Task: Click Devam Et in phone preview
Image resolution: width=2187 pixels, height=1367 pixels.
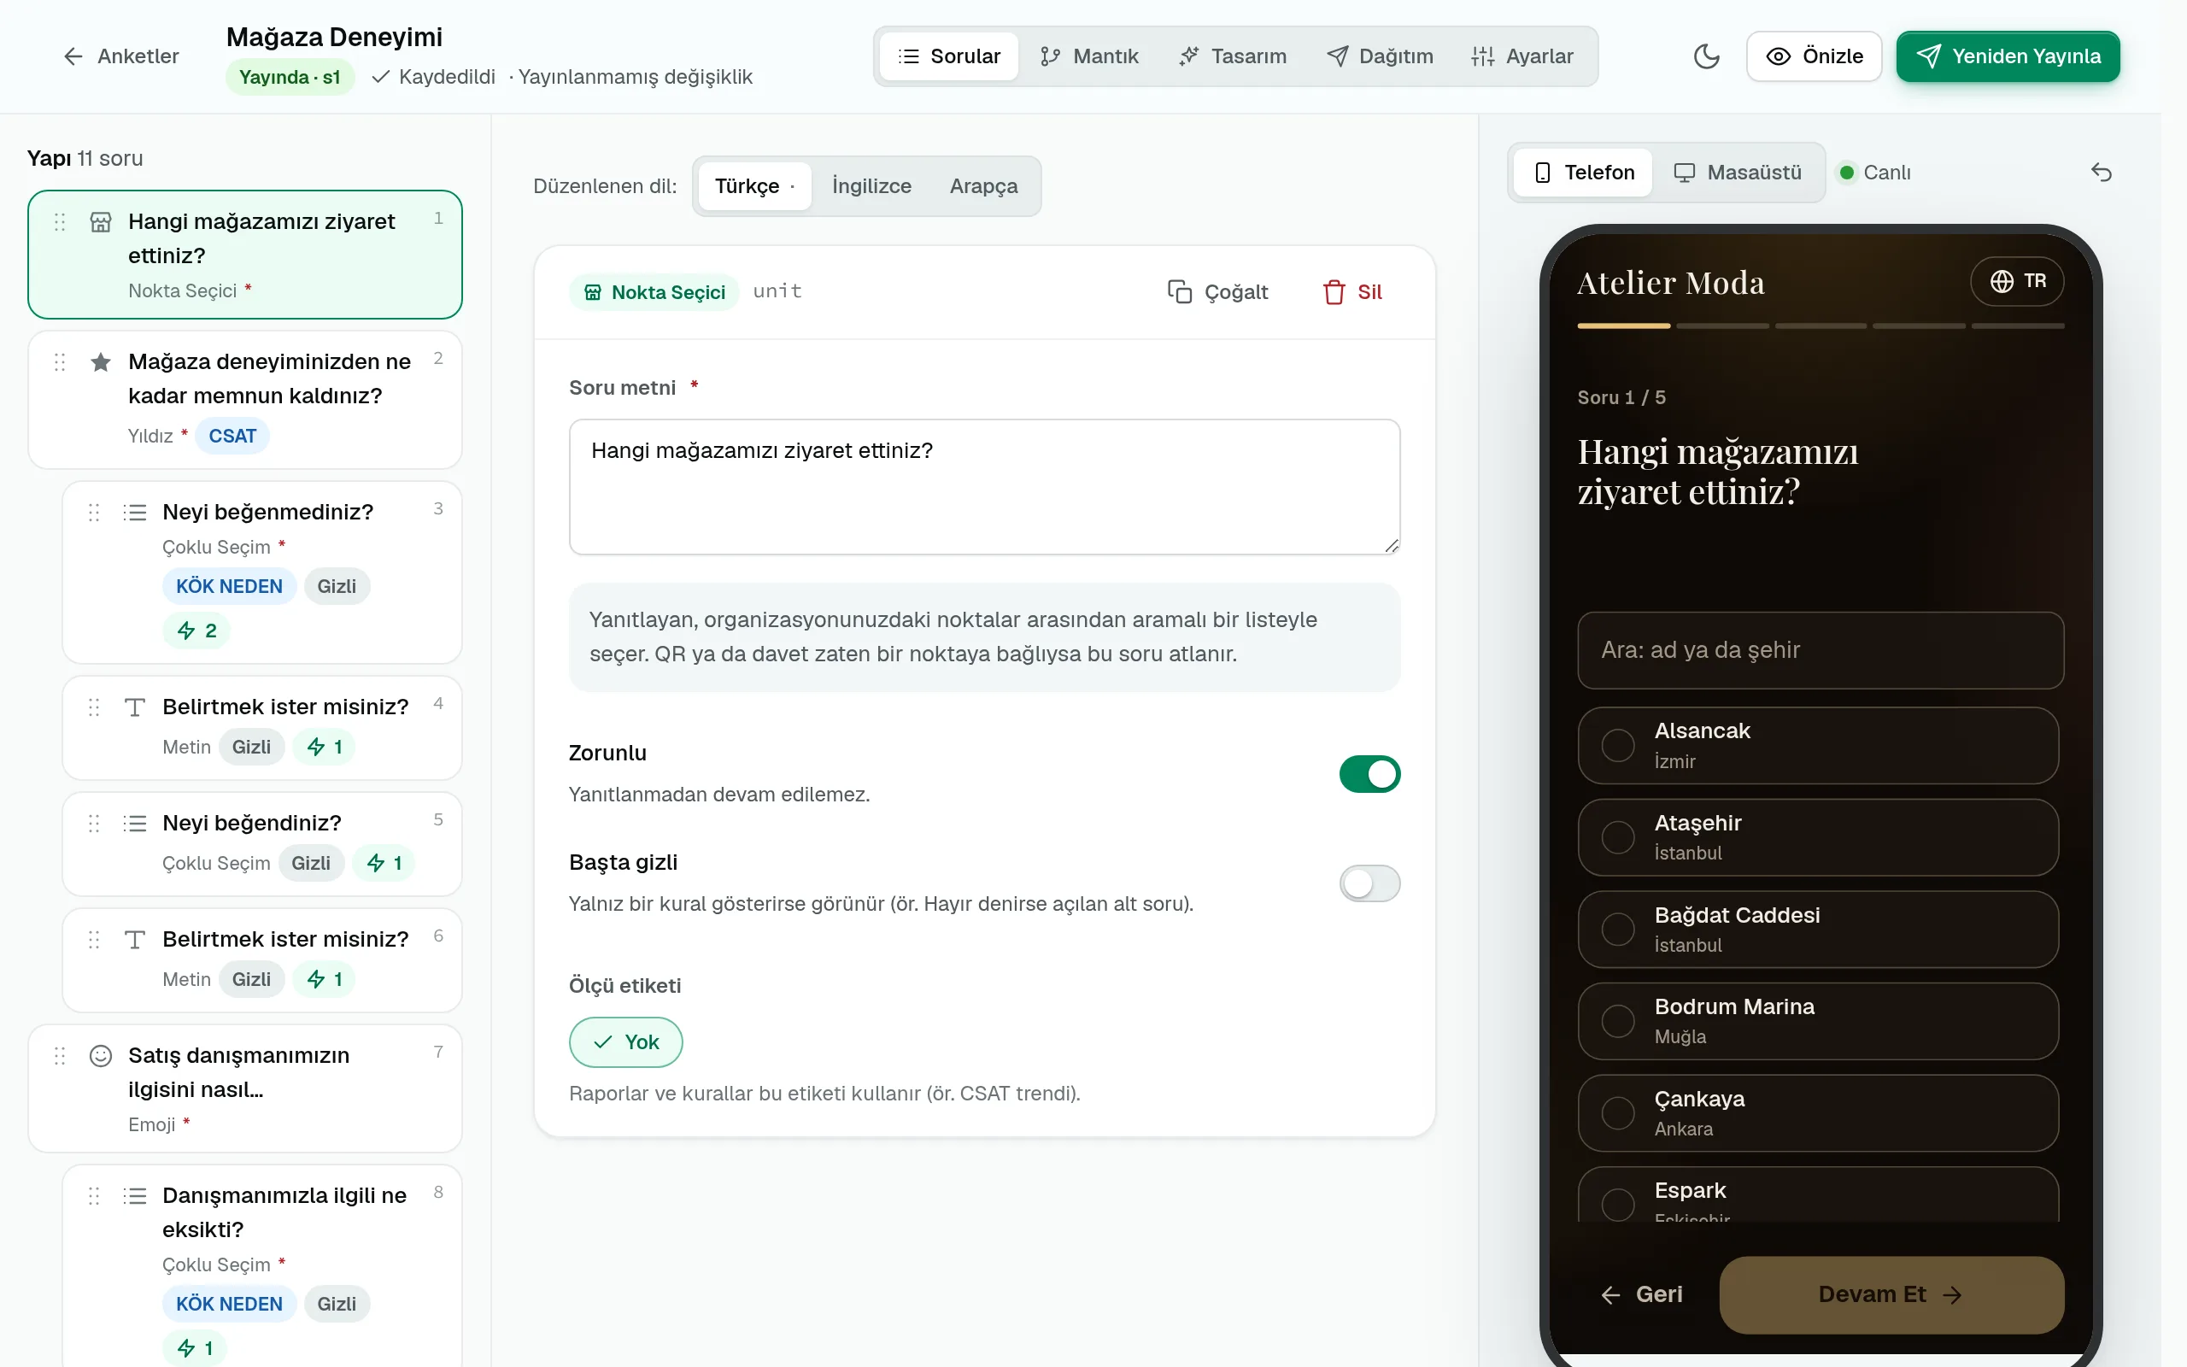Action: 1891,1294
